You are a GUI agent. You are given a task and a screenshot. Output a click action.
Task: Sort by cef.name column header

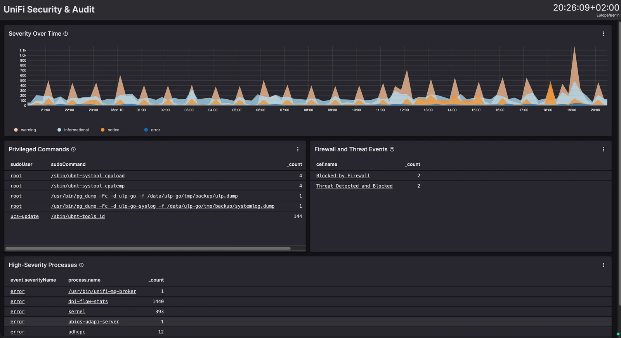(326, 165)
